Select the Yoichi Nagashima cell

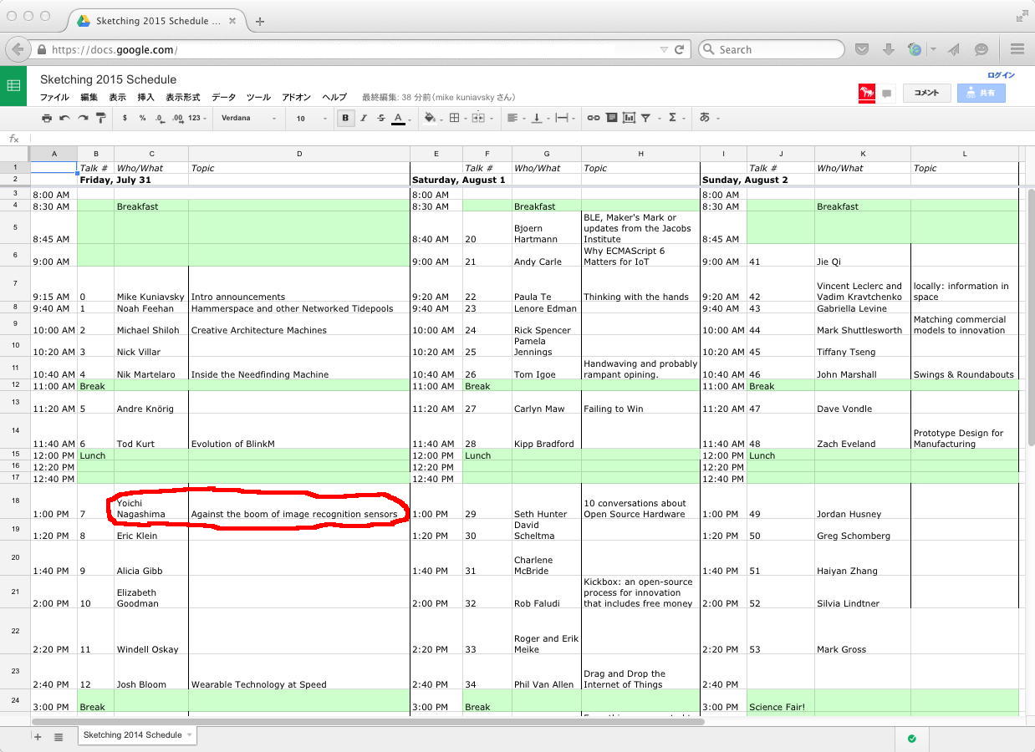point(151,501)
